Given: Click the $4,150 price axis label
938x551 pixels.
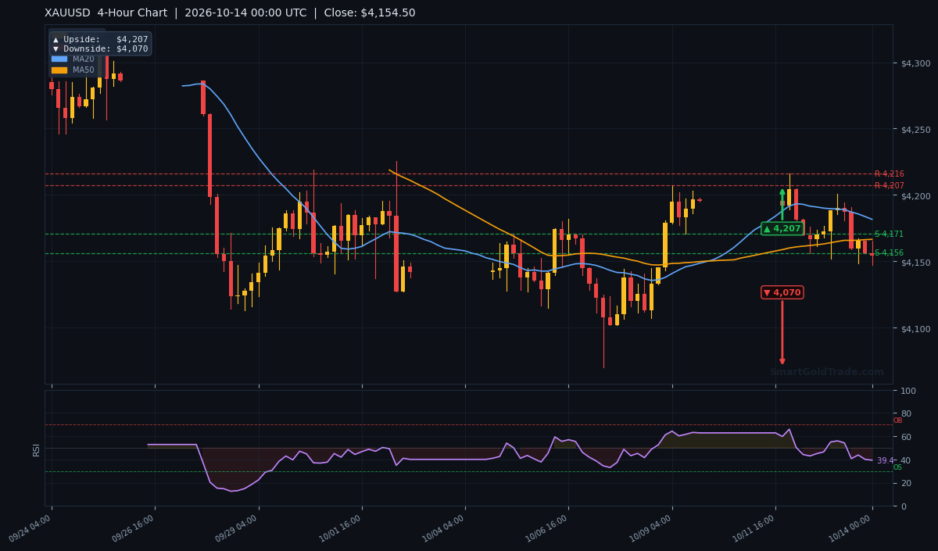Looking at the screenshot, I should tap(915, 263).
